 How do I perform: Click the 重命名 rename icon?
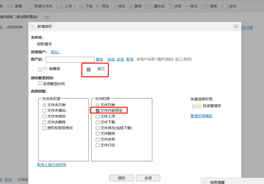pyautogui.click(x=150, y=7)
